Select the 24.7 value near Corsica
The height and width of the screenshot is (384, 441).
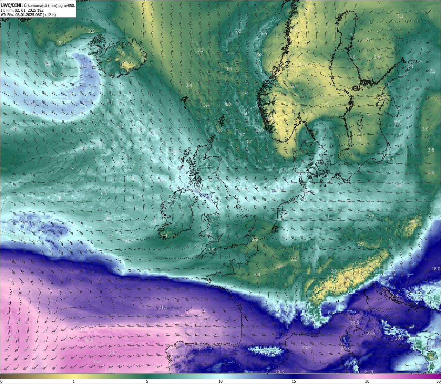pyautogui.click(x=345, y=349)
